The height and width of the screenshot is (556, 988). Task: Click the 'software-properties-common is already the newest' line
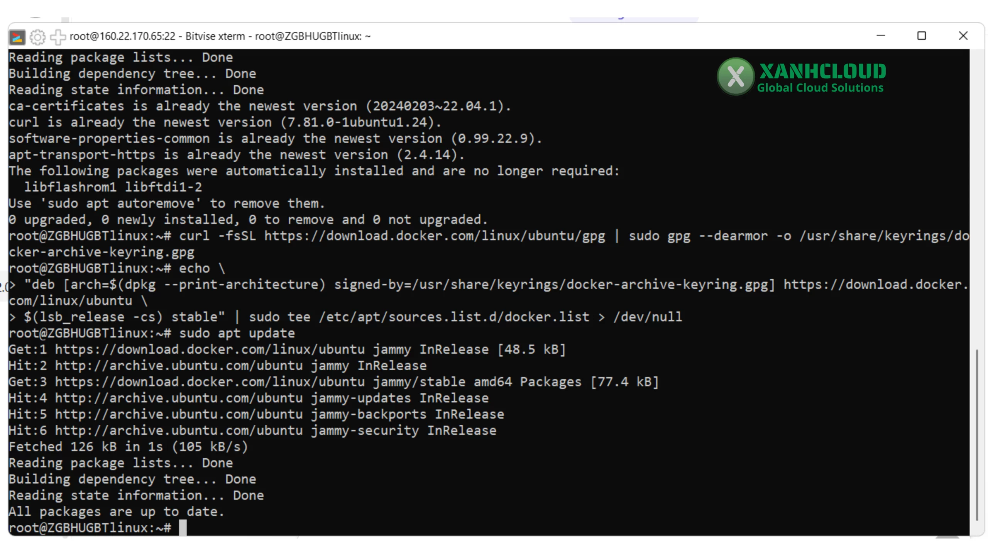point(276,139)
